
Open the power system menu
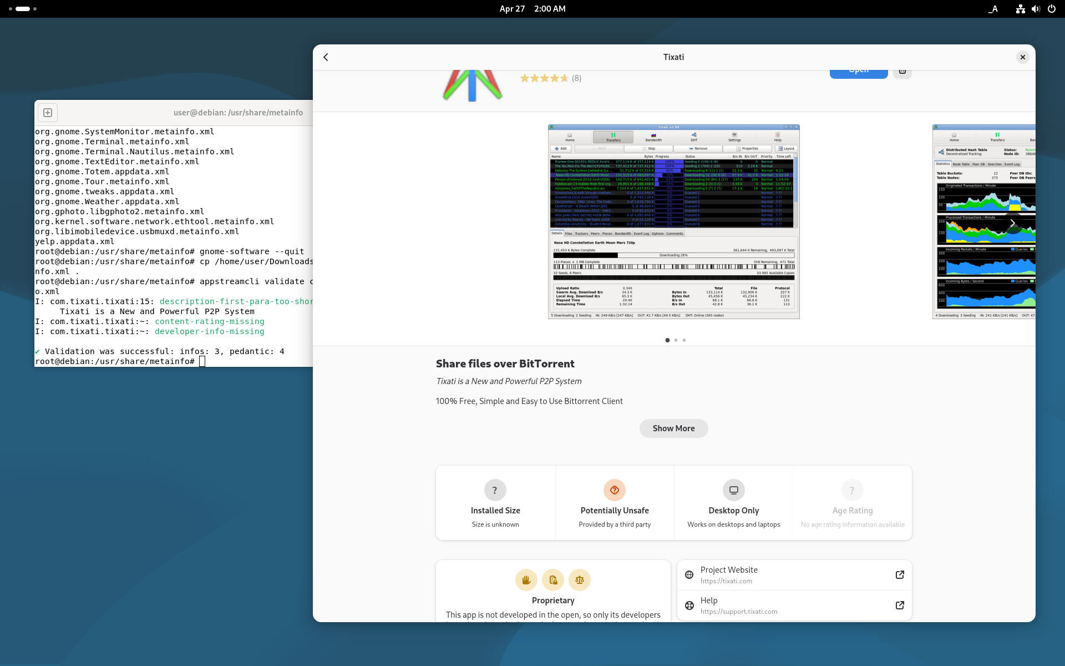click(1052, 9)
